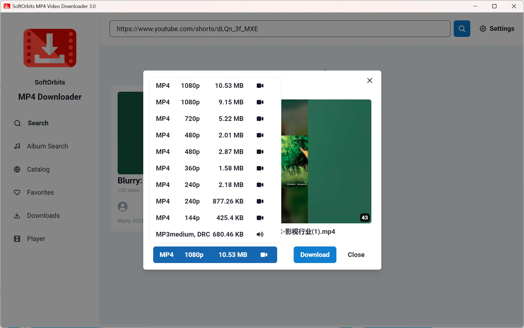Click the 'Blurry: 0225' channel text

130,221
